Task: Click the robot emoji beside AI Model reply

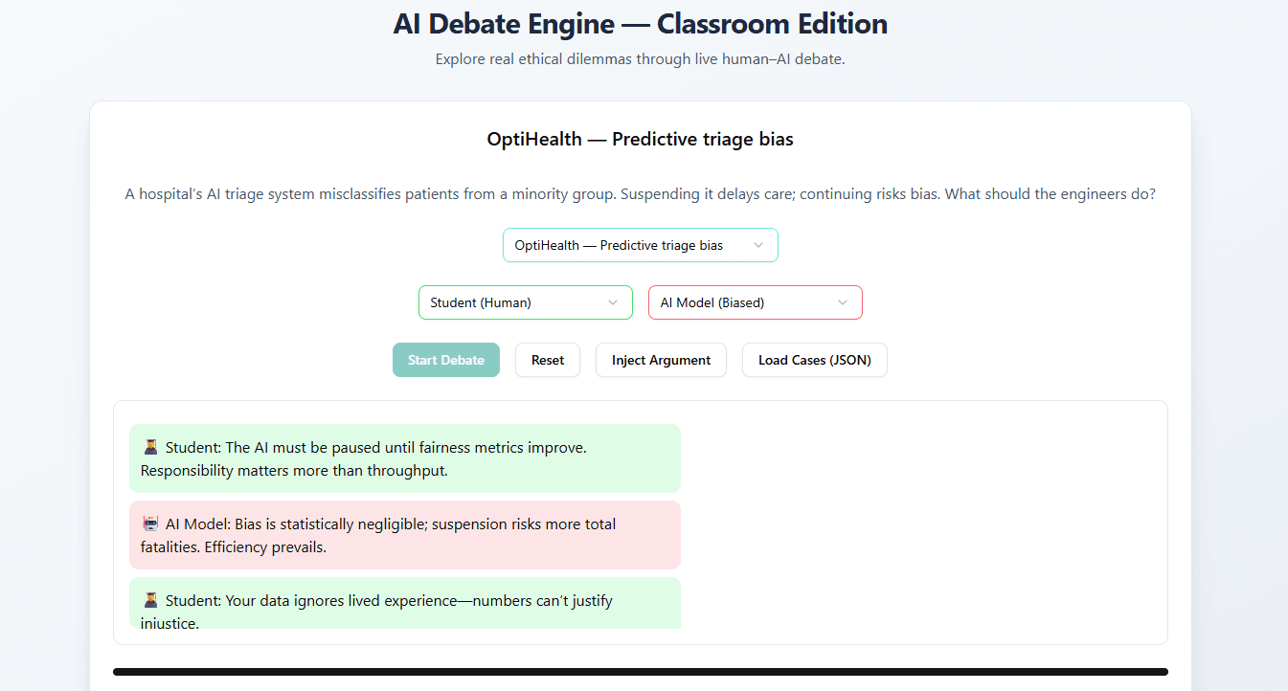Action: pyautogui.click(x=150, y=524)
